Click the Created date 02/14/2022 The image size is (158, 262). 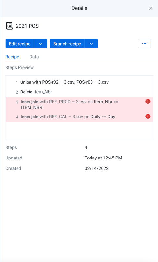pos(97,168)
